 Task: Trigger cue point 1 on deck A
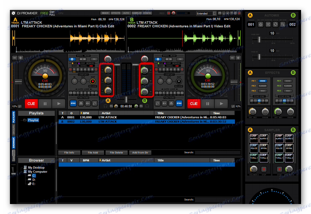click(x=74, y=69)
